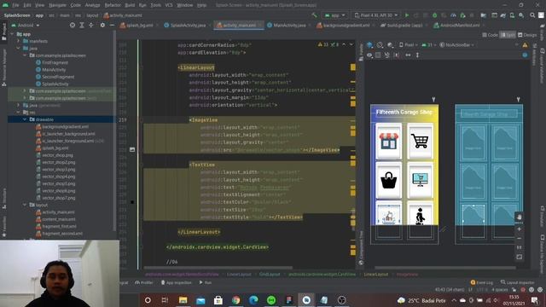This screenshot has width=546, height=307.
Task: Open the Build menu
Action: (x=130, y=5)
